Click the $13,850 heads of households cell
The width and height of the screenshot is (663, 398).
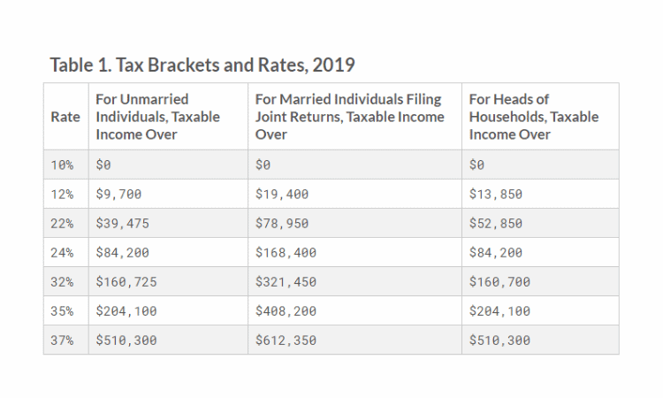tap(495, 194)
